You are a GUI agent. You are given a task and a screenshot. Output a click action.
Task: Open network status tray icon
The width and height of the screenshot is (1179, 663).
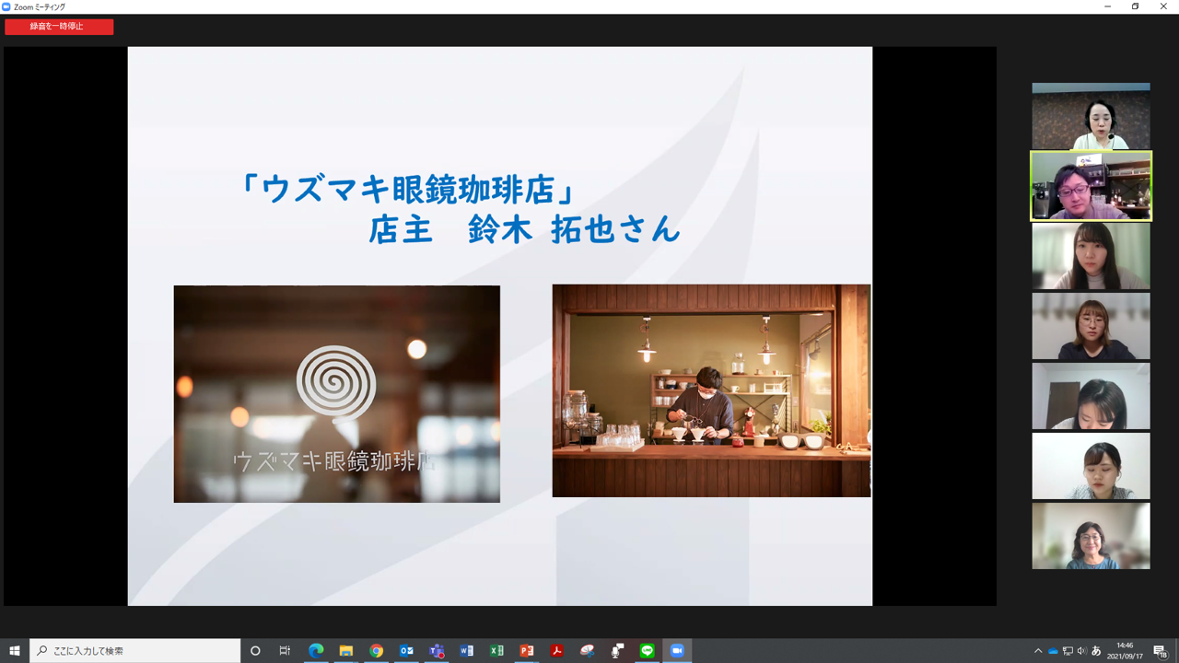coord(1068,650)
